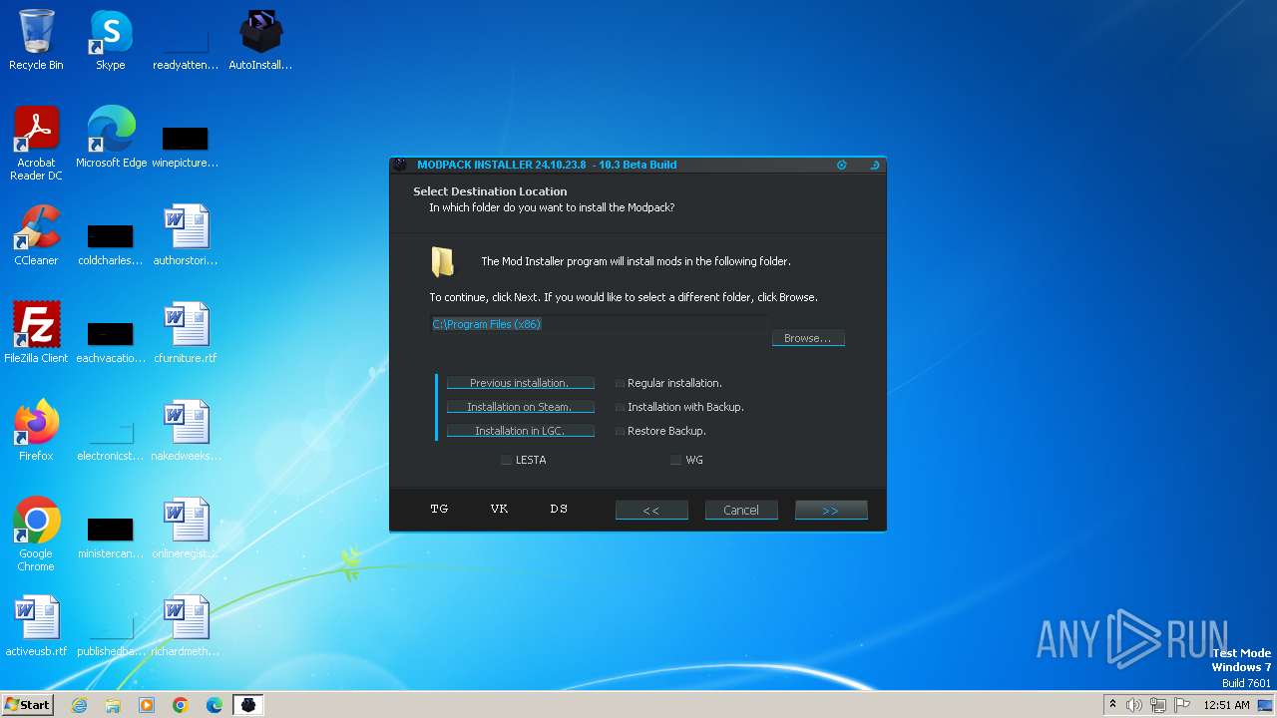Select the CCleaner desktop icon
Image resolution: width=1277 pixels, height=718 pixels.
point(36,235)
